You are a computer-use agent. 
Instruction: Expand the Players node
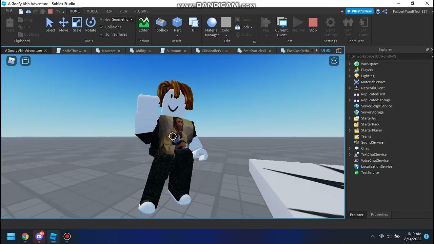[x=350, y=70]
